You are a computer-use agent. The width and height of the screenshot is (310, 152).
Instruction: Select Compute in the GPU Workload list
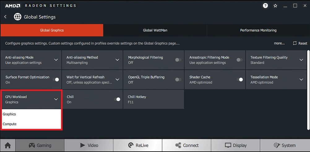click(x=32, y=124)
